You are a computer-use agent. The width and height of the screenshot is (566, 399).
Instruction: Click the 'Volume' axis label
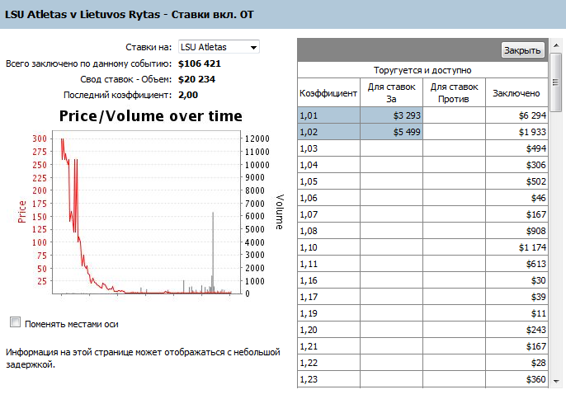pos(281,212)
